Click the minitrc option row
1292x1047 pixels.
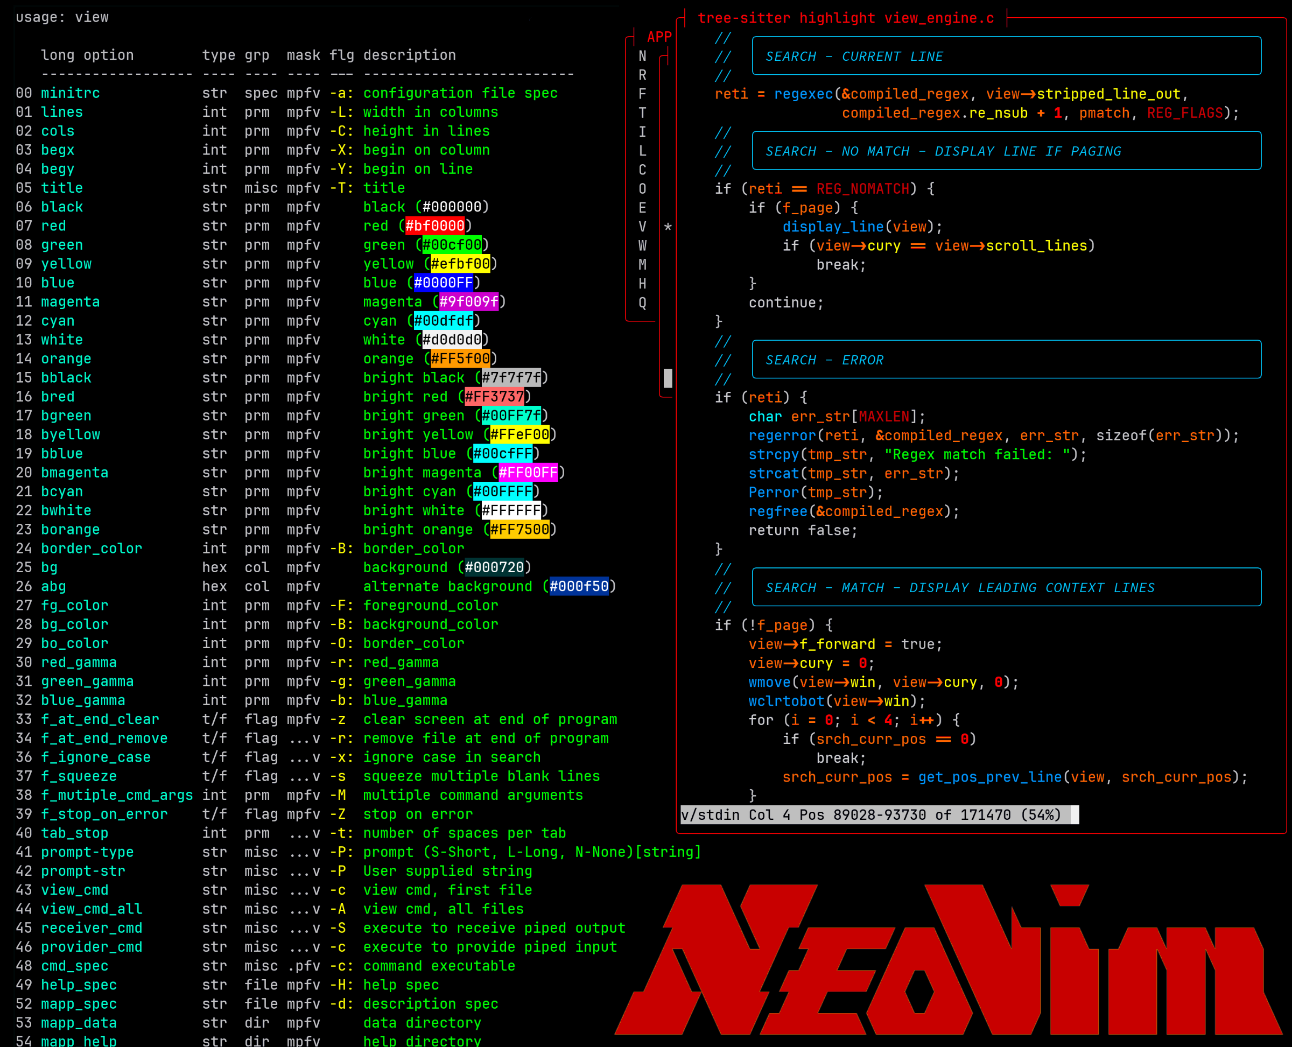coord(70,94)
